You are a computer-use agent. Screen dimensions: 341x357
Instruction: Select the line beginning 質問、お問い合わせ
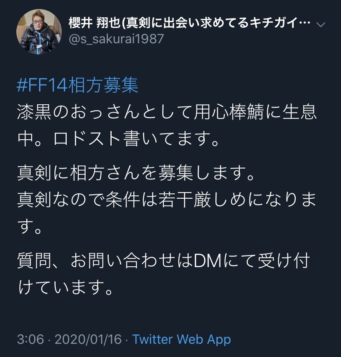click(x=164, y=261)
